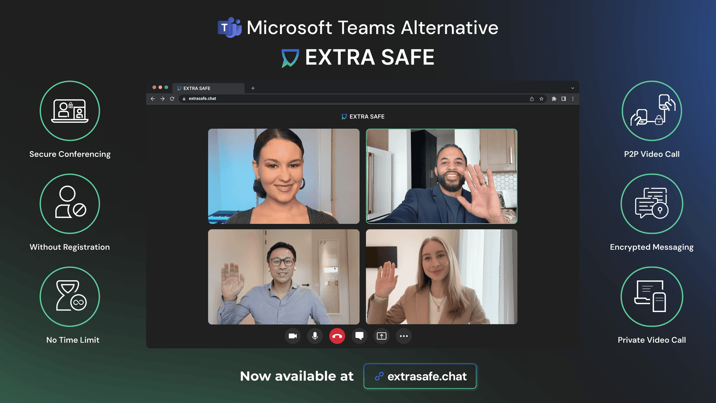Select the man in navy blazer video tile
Viewport: 716px width, 403px height.
pos(442,176)
